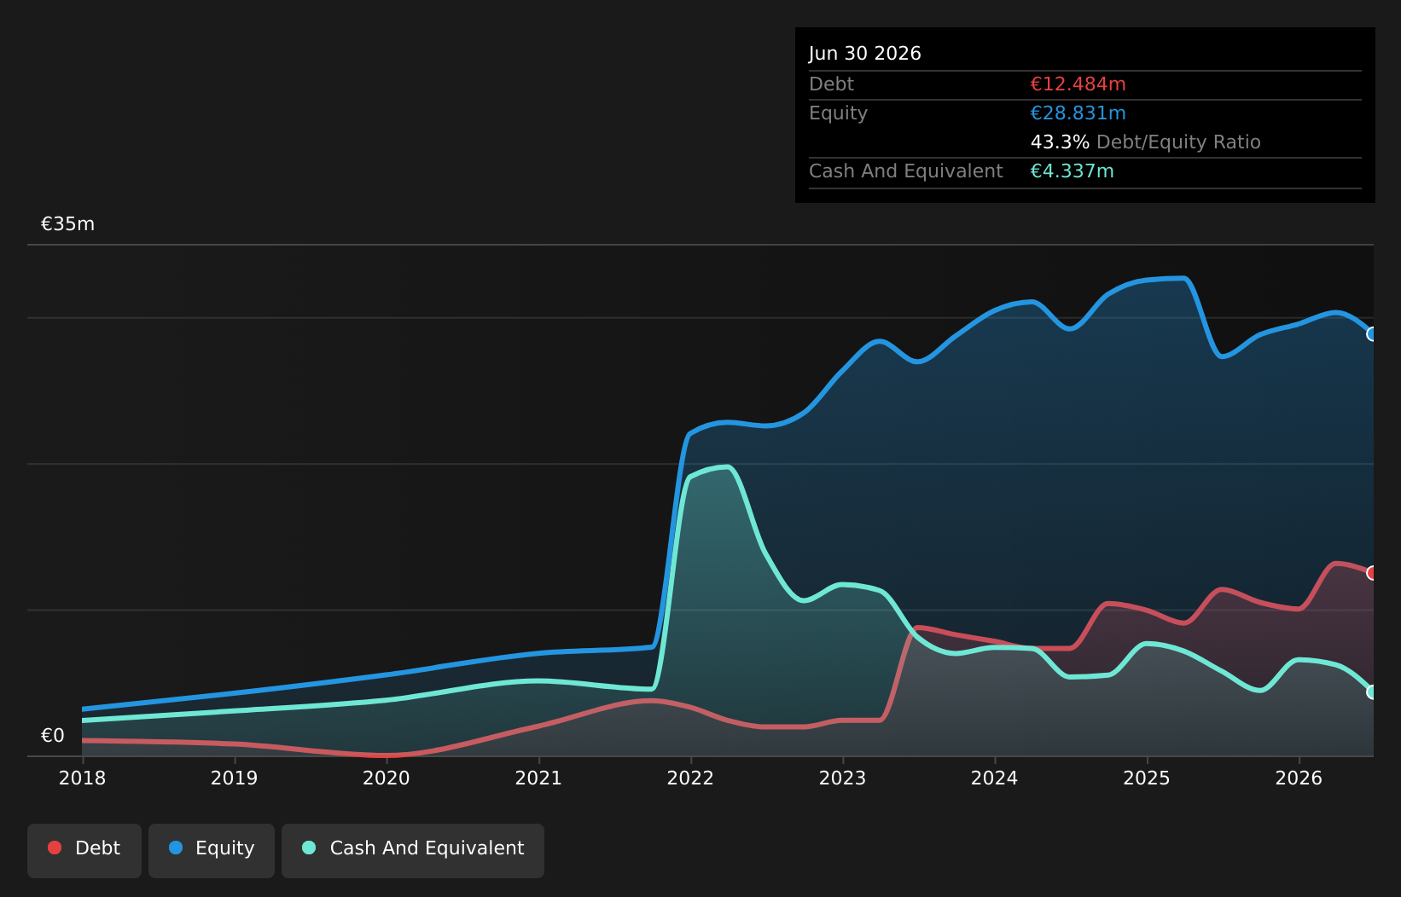Click the €35m y-axis label
The image size is (1401, 897).
click(x=68, y=224)
